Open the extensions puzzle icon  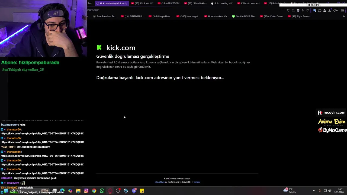point(320,10)
